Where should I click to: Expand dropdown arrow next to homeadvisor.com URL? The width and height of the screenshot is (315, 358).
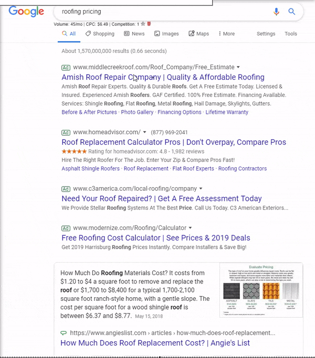pyautogui.click(x=144, y=132)
